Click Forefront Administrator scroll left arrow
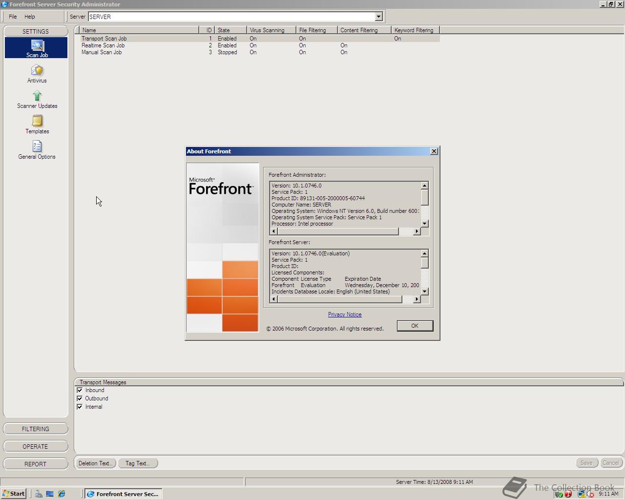Viewport: 625px width, 500px height. click(273, 231)
